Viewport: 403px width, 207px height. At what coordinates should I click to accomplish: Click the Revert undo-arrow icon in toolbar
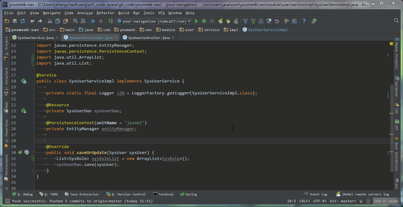tap(277, 21)
